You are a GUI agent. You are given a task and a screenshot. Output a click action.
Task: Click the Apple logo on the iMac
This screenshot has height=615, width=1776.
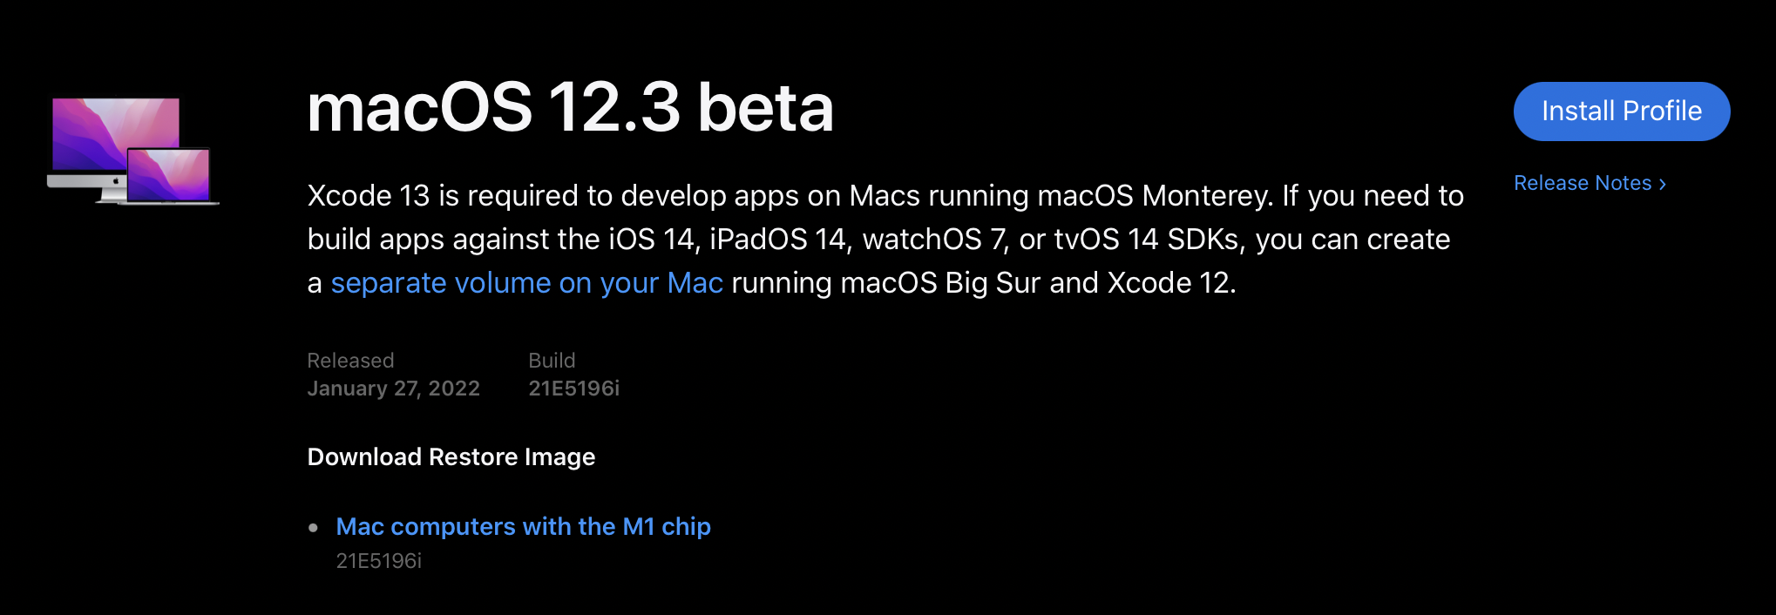pyautogui.click(x=116, y=181)
